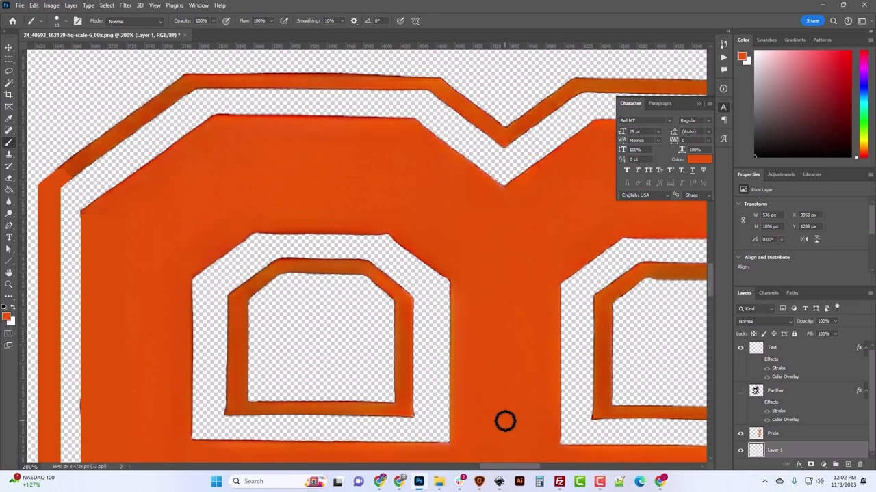Toggle lock all layer attributes

(794, 333)
